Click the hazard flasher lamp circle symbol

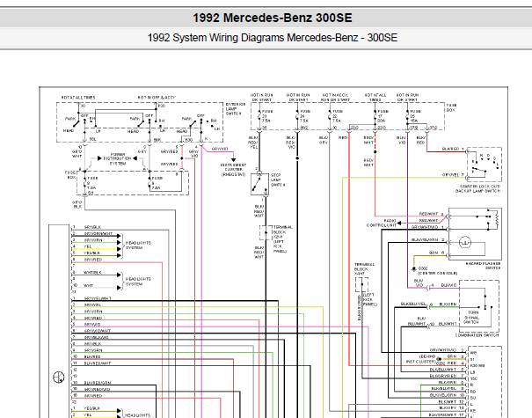click(465, 243)
